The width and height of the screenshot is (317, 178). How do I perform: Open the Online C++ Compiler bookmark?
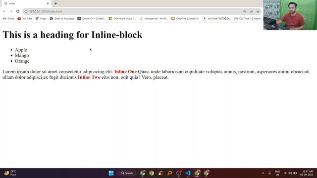click(91, 19)
